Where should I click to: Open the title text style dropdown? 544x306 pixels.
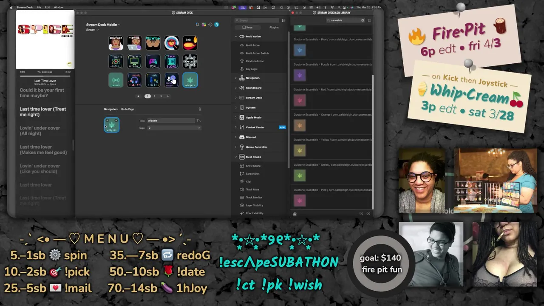[198, 121]
